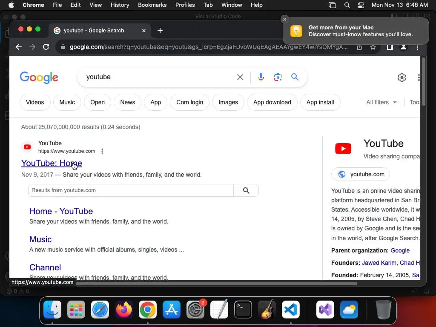
Task: Click the YouTube logo in knowledge panel
Action: (x=343, y=149)
